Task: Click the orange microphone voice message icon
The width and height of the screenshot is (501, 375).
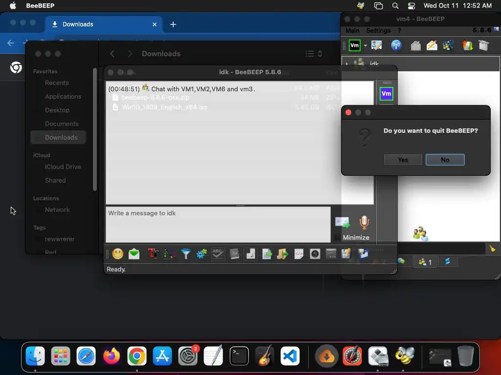Action: tap(364, 222)
